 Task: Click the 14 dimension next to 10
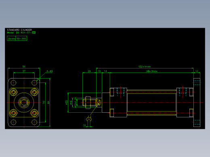point(105,71)
